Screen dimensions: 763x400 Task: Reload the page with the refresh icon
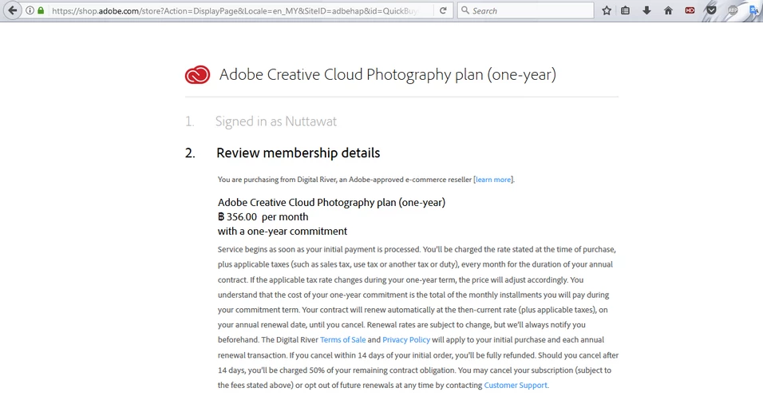coord(443,10)
